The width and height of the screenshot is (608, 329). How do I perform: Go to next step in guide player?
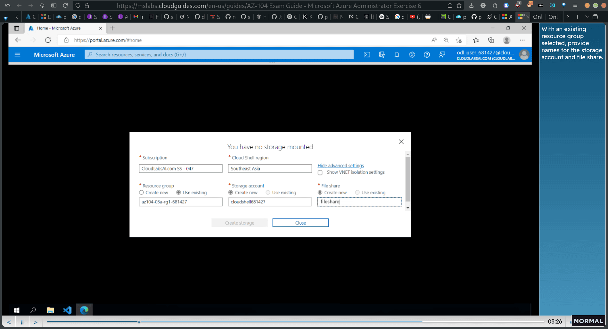click(x=36, y=322)
